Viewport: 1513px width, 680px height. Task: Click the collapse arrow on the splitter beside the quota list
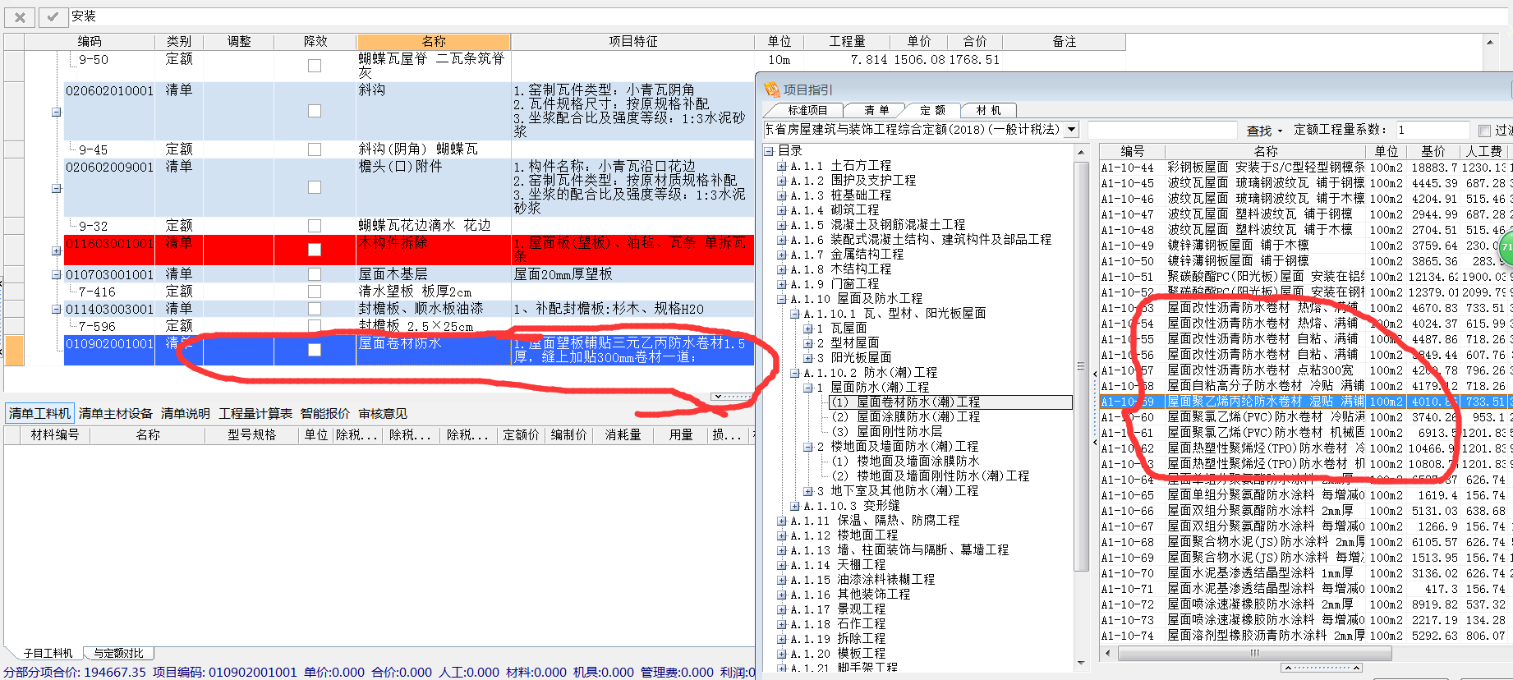1094,374
